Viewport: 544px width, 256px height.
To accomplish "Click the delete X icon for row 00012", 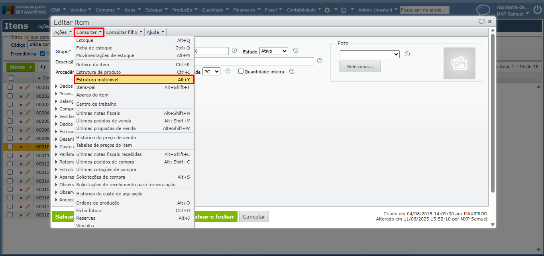I will click(x=21, y=164).
